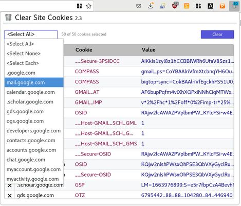Click the GMAIL_IMP value starting v*2%2Fhc
Screen dimensions: 241x206
tap(188, 102)
